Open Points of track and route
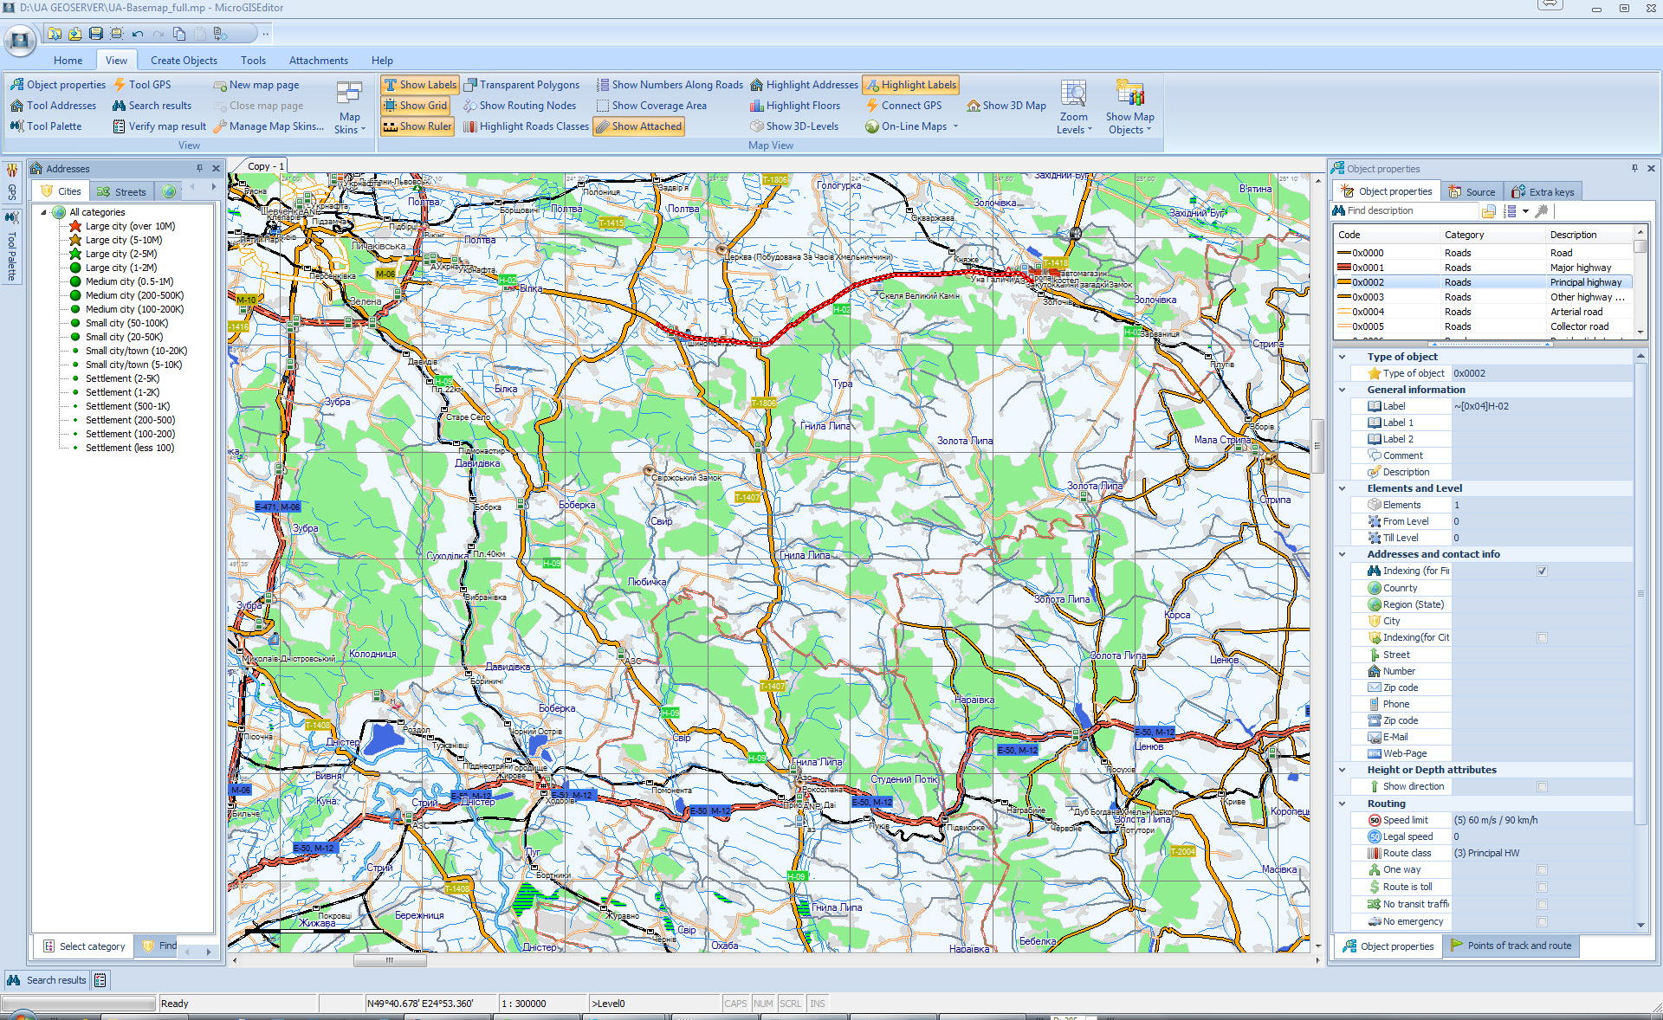 pos(1510,946)
